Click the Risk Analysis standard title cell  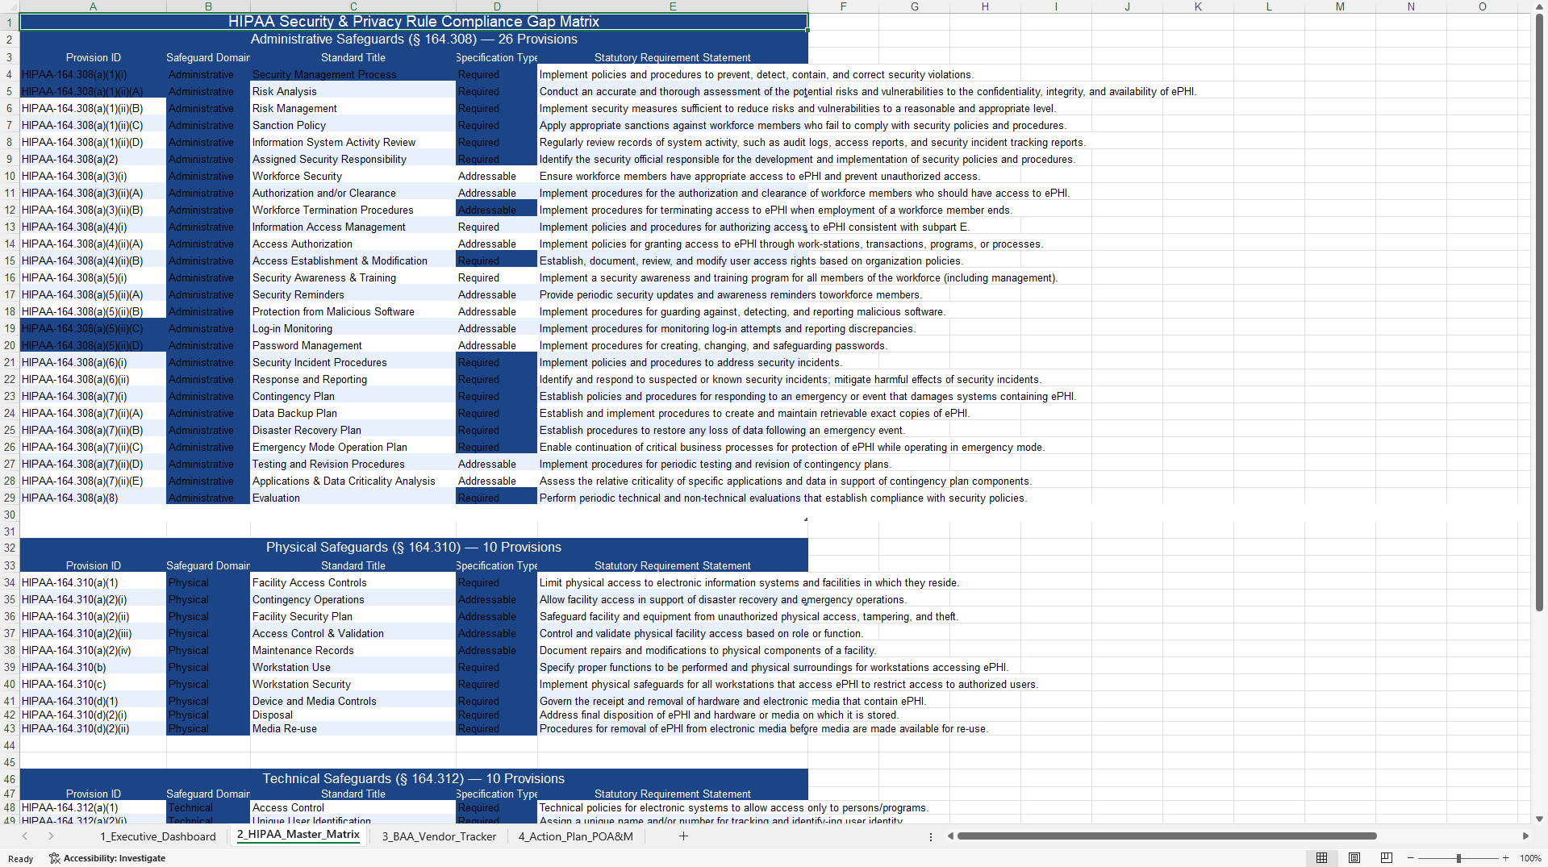click(x=353, y=92)
